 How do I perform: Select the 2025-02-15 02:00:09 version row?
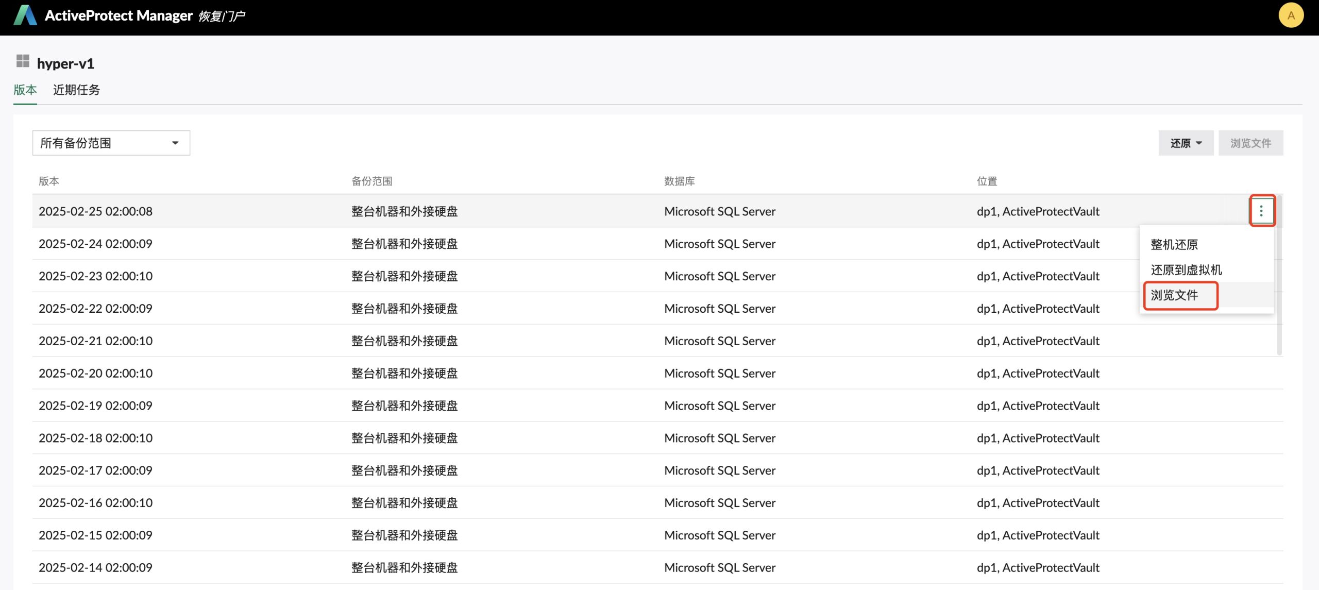tap(657, 535)
